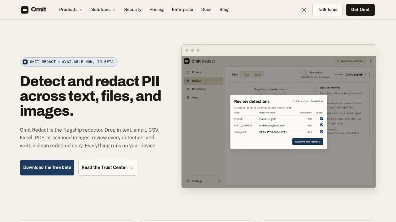Click the lock icon in Works fully offline
The height and width of the screenshot is (222, 396).
point(338,61)
